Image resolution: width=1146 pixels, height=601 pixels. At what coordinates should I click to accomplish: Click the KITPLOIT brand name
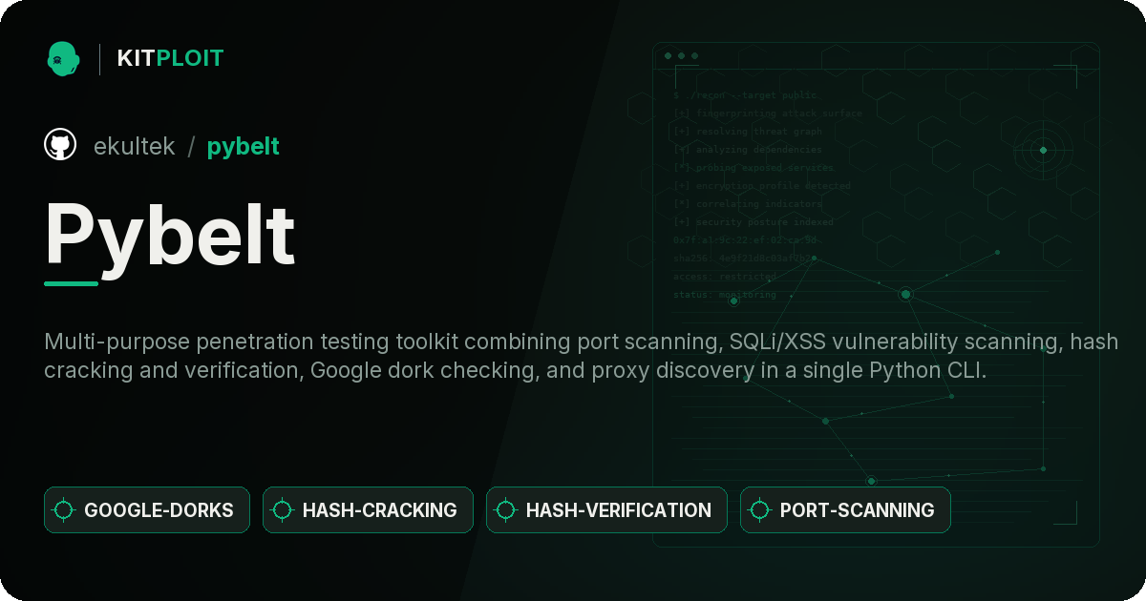(170, 58)
